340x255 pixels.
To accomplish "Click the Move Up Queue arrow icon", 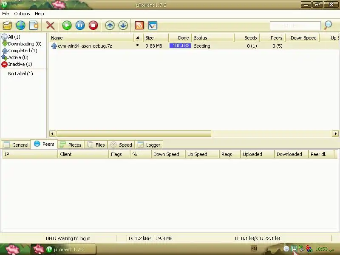I will [x=110, y=25].
